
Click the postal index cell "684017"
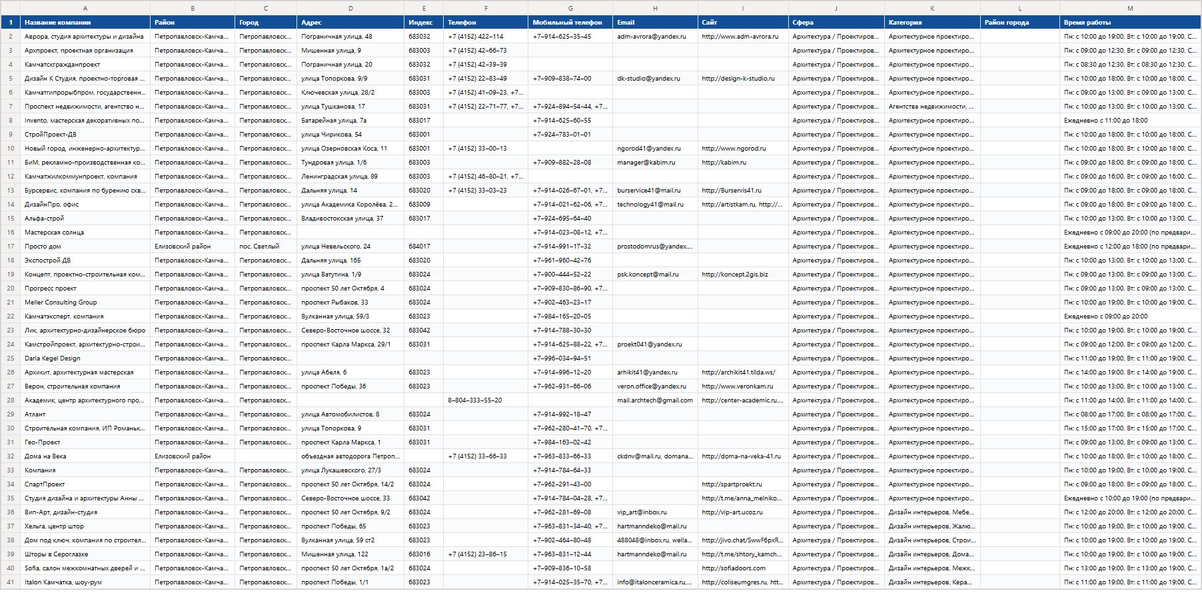coord(424,246)
